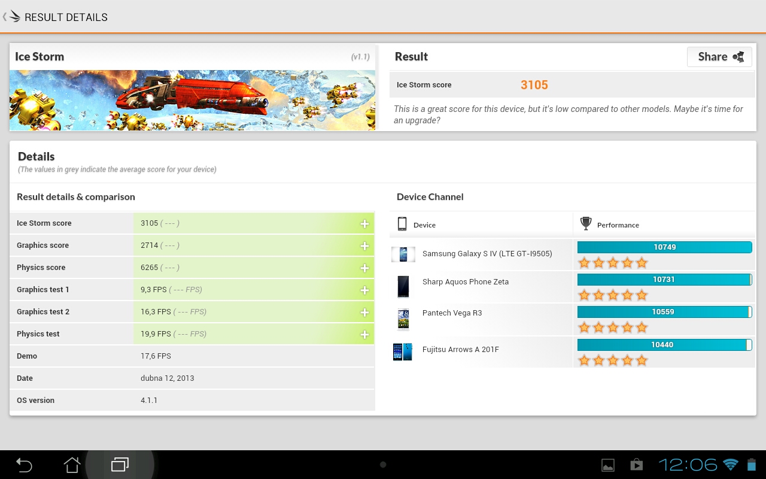Click the Share icon beside the Share label
766x479 pixels.
coord(738,56)
